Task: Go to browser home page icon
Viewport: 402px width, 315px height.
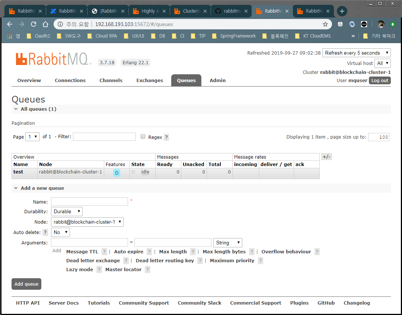Action: pyautogui.click(x=45, y=24)
